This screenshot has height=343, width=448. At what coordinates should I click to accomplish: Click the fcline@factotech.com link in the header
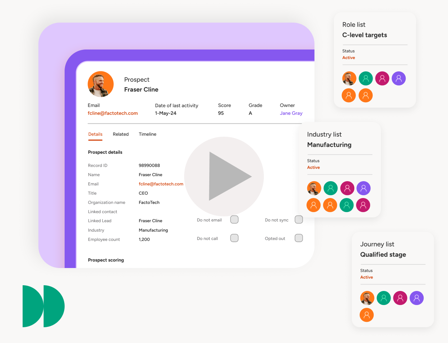[x=113, y=113]
